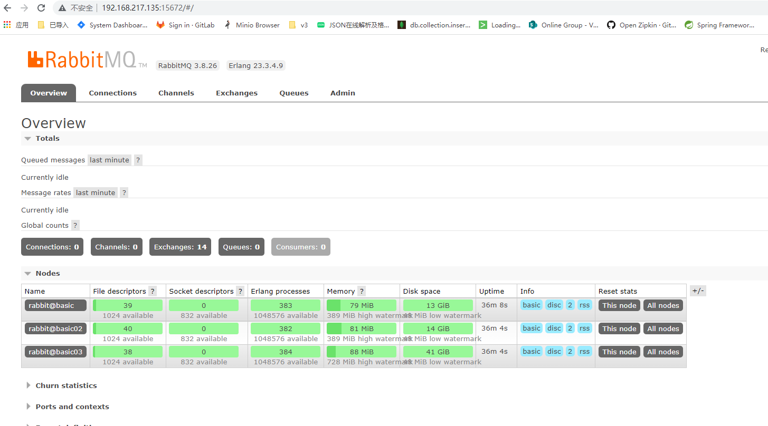768x426 pixels.
Task: Open the System Dashboard bookmark
Action: (x=112, y=25)
